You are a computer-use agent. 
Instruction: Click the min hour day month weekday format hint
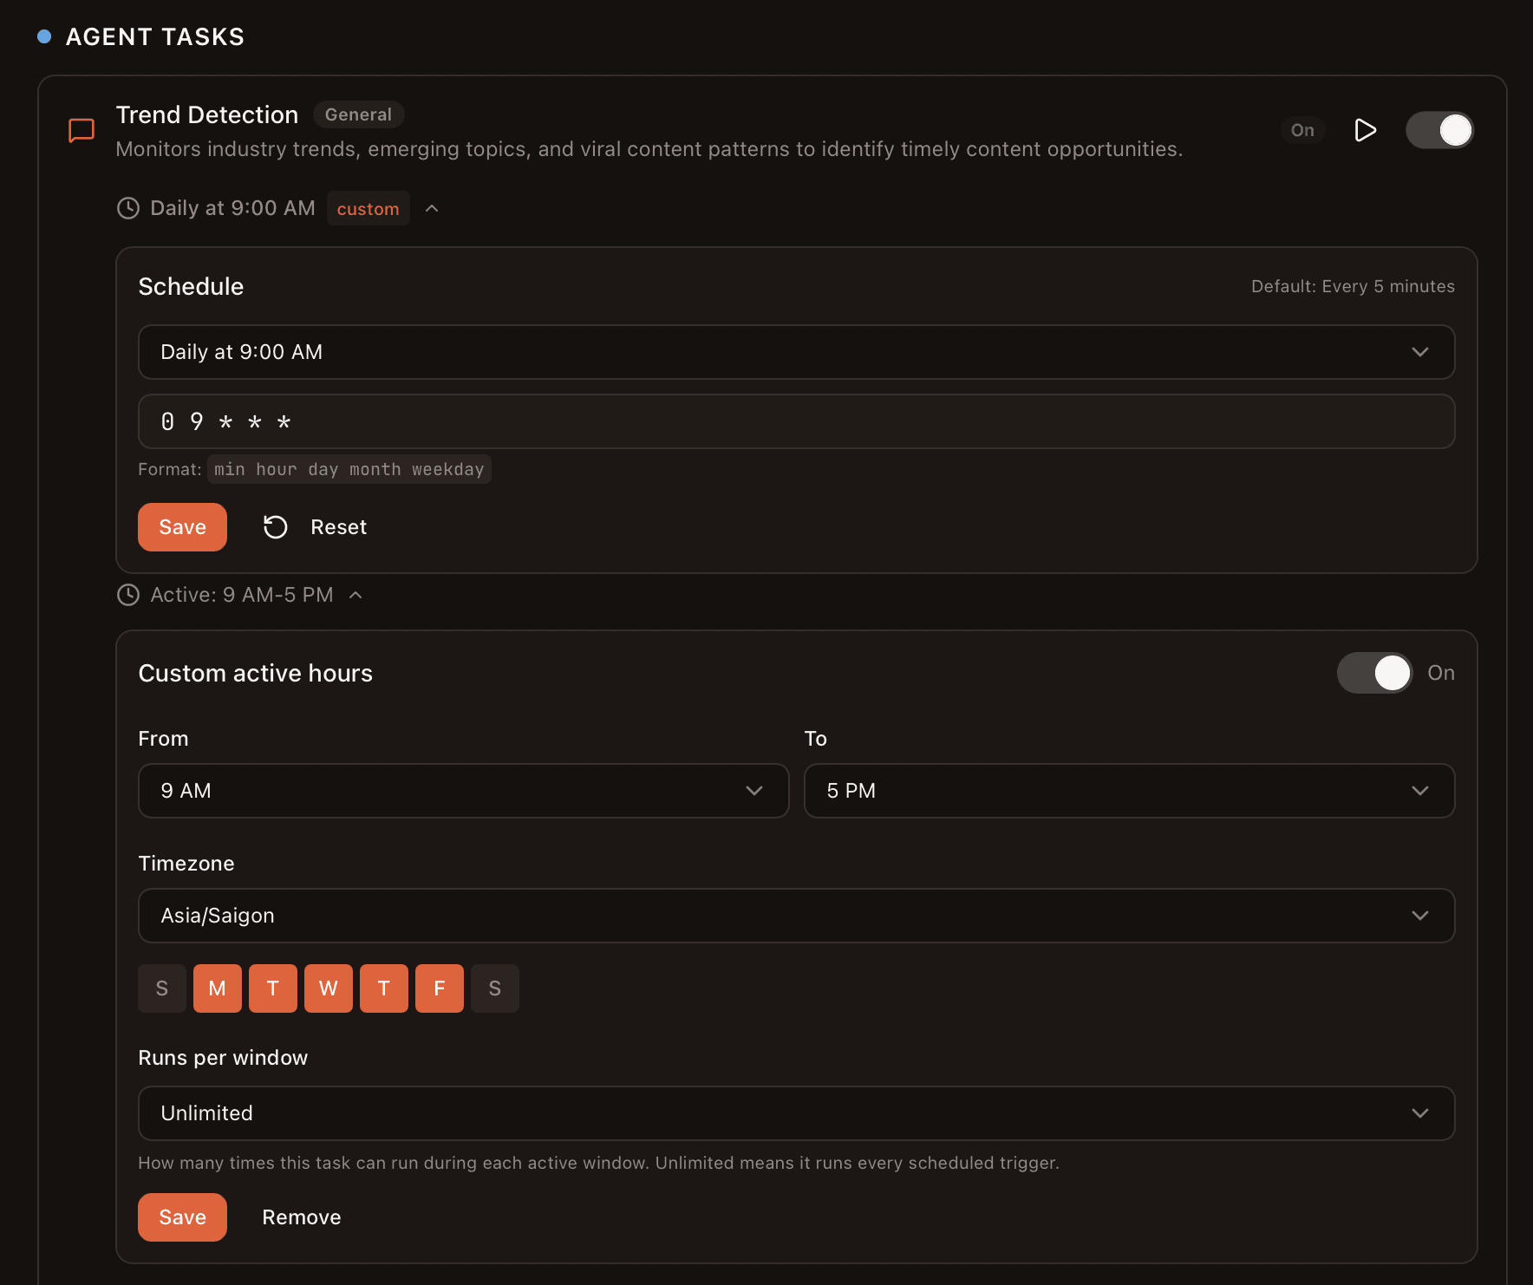click(x=349, y=469)
